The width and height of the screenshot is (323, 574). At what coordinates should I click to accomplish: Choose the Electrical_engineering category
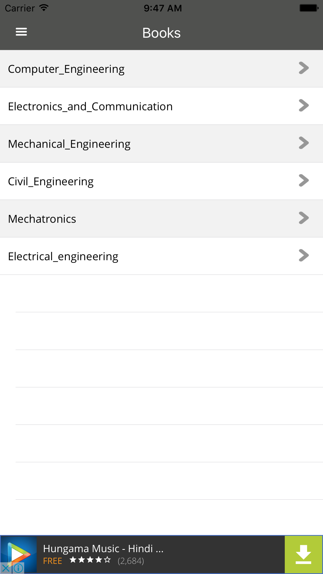click(161, 256)
